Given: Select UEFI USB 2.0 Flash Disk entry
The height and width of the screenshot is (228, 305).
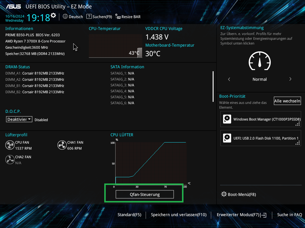Looking at the screenshot, I should coord(261,138).
